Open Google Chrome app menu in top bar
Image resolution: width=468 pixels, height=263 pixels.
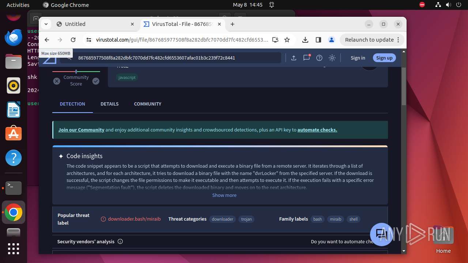pos(66,5)
